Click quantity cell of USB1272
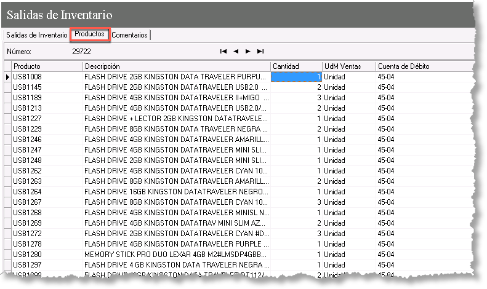487x289 pixels. click(x=296, y=234)
